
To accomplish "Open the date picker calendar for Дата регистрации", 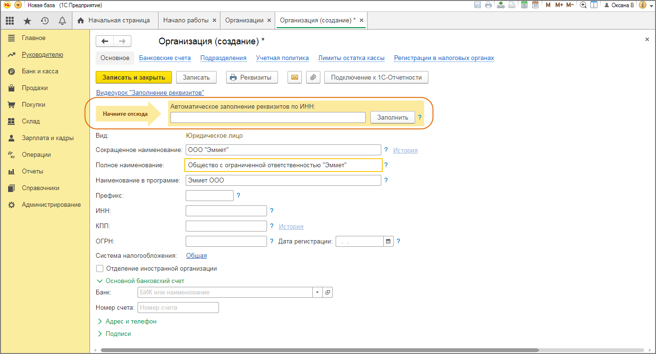I will (388, 241).
